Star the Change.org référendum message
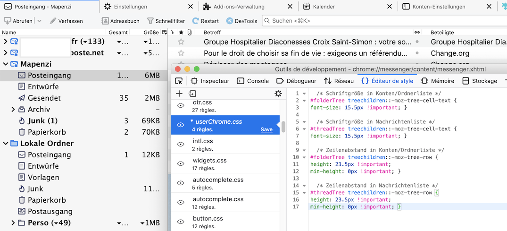Image resolution: width=507 pixels, height=231 pixels. [x=181, y=53]
